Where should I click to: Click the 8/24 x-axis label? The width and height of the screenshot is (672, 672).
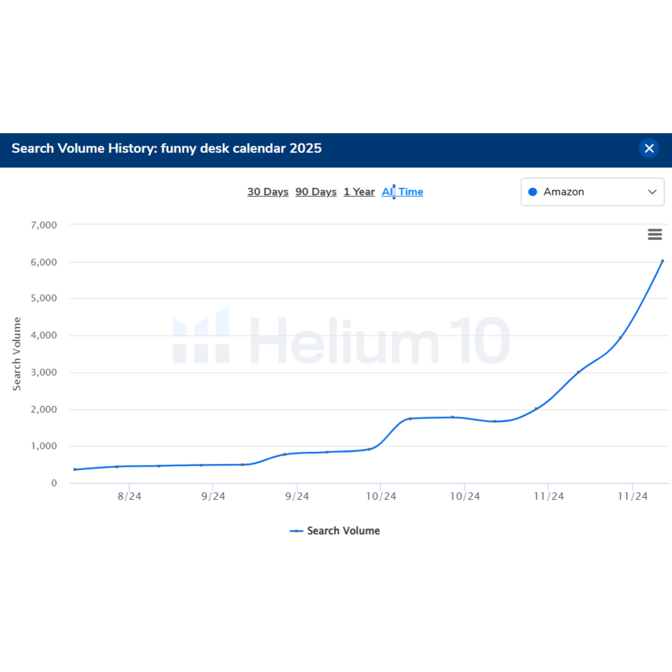(129, 496)
